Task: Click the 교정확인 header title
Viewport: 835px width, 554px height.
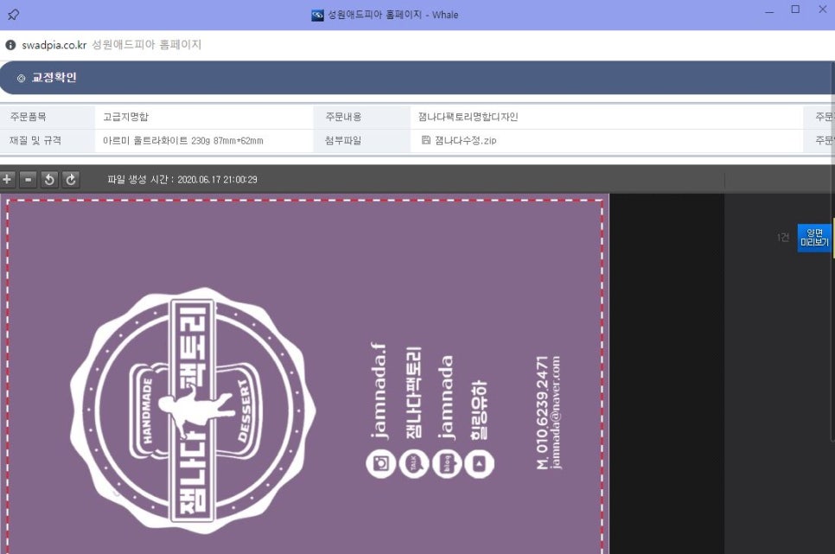Action: pos(54,78)
